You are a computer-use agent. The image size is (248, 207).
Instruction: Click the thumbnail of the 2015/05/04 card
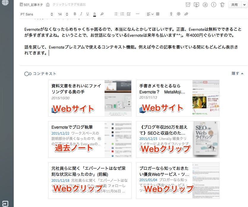click(206, 181)
